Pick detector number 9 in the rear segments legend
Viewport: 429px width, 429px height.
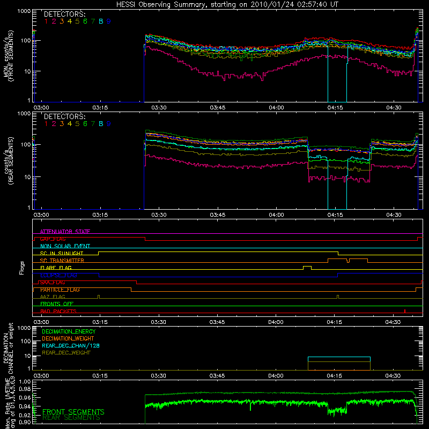(x=109, y=124)
